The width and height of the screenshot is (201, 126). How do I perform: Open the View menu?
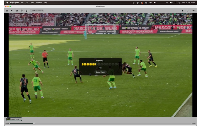click(x=32, y=3)
